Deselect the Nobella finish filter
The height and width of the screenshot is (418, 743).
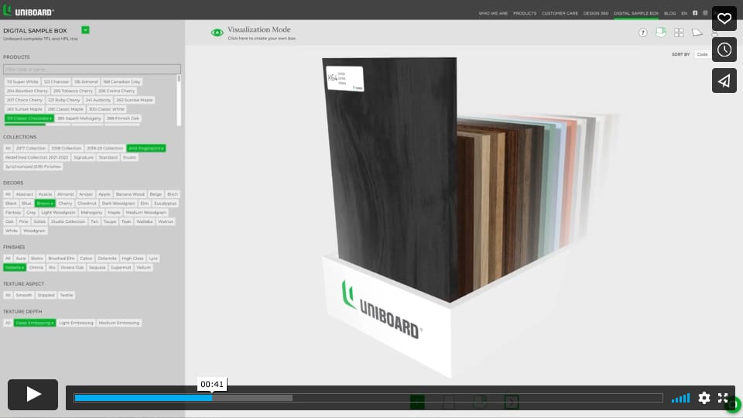[14, 268]
